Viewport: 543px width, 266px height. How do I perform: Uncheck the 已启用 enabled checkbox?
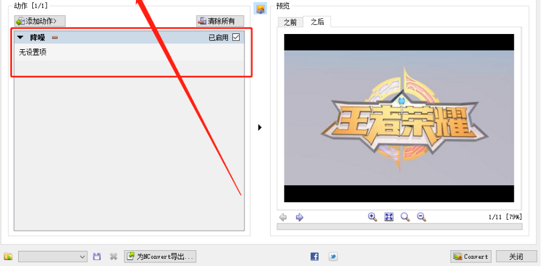[236, 37]
